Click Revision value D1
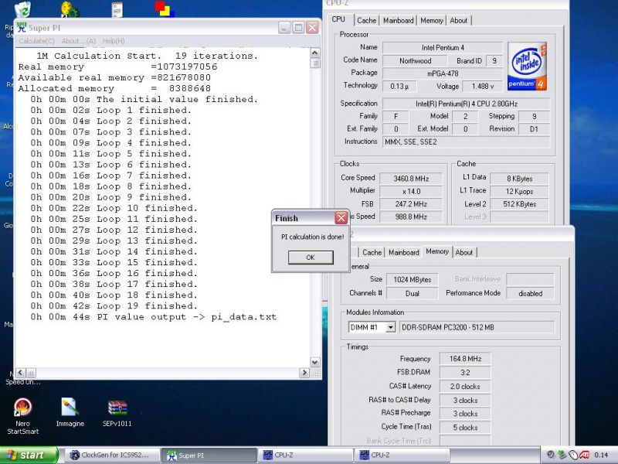The image size is (618, 464). pos(534,129)
